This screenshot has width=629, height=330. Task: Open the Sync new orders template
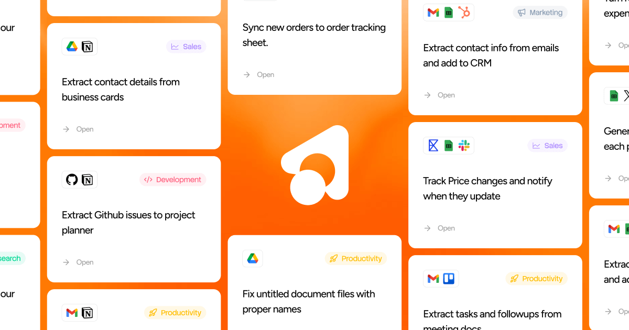click(259, 74)
